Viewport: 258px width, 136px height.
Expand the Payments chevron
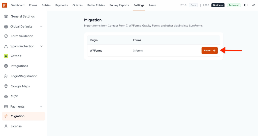[41, 106]
